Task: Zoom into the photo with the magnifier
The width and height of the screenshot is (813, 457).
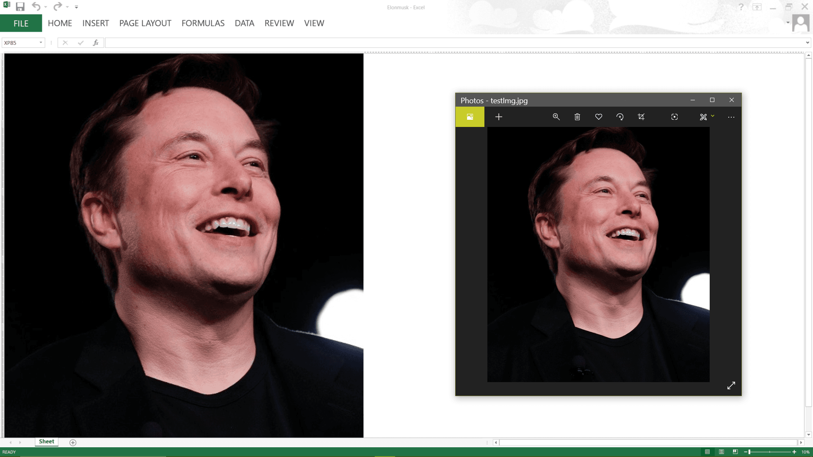Action: [556, 117]
